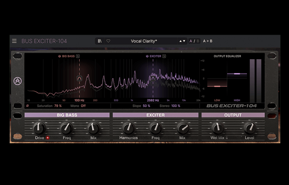
Task: Click the Arturia logo on rack ear
Action: (x=18, y=81)
